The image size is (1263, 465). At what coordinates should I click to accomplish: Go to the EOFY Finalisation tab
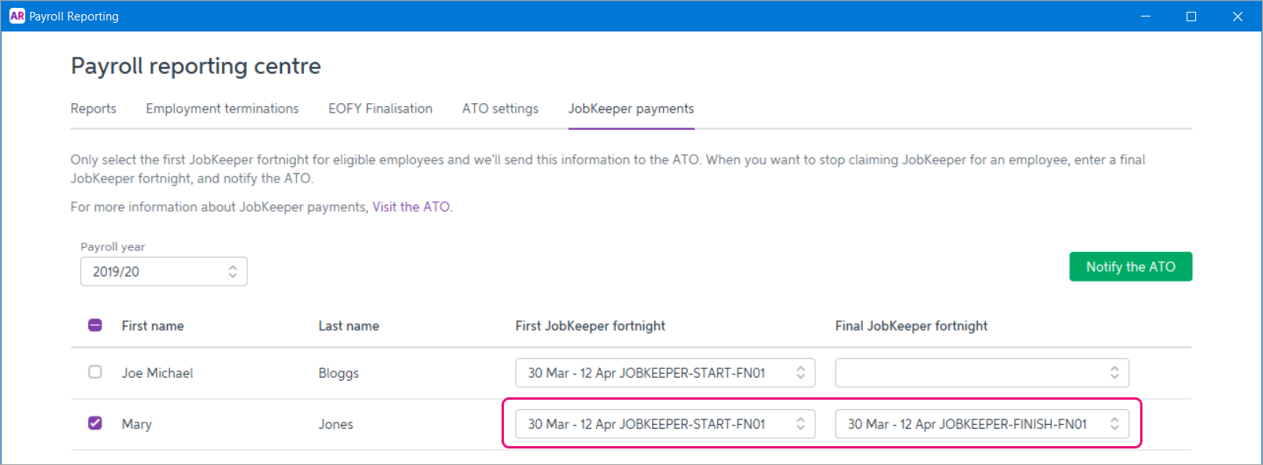click(380, 109)
